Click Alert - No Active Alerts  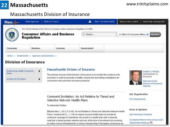click(x=104, y=21)
